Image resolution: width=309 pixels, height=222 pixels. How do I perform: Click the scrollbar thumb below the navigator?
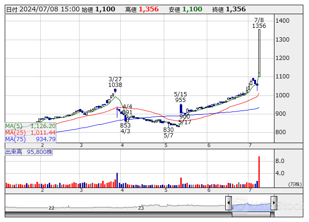click(251, 214)
